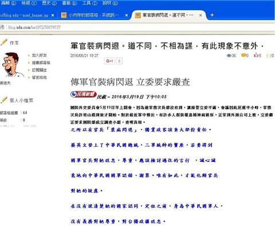
Task: Click the 民視新聞 logo
Action: pos(83,94)
